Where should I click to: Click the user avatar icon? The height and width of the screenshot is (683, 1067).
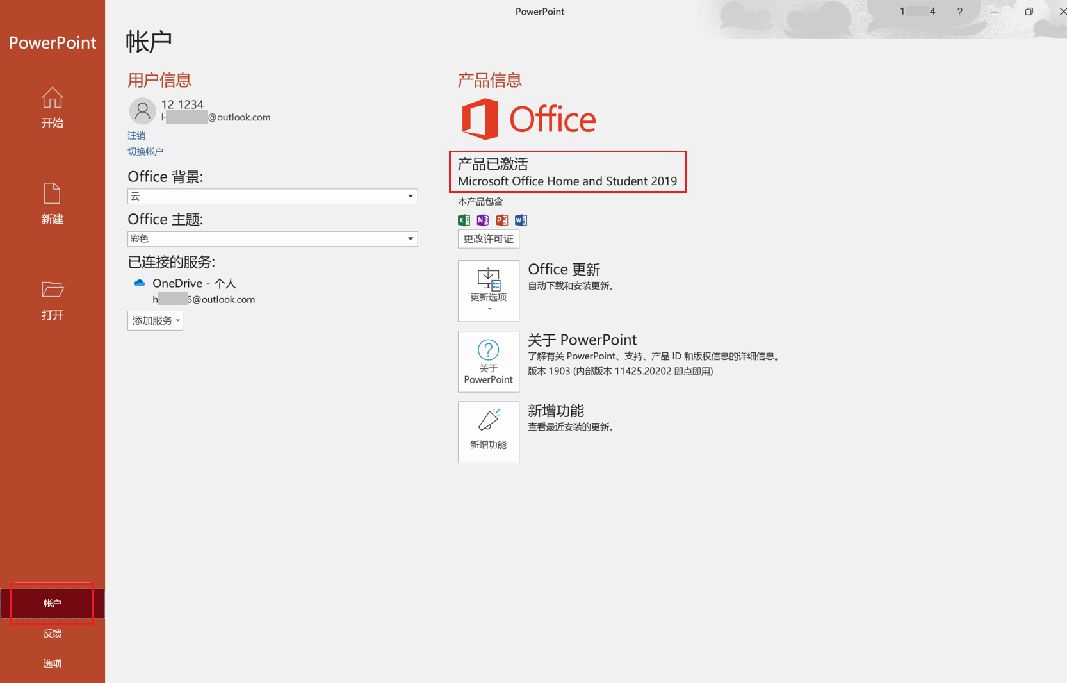[142, 110]
